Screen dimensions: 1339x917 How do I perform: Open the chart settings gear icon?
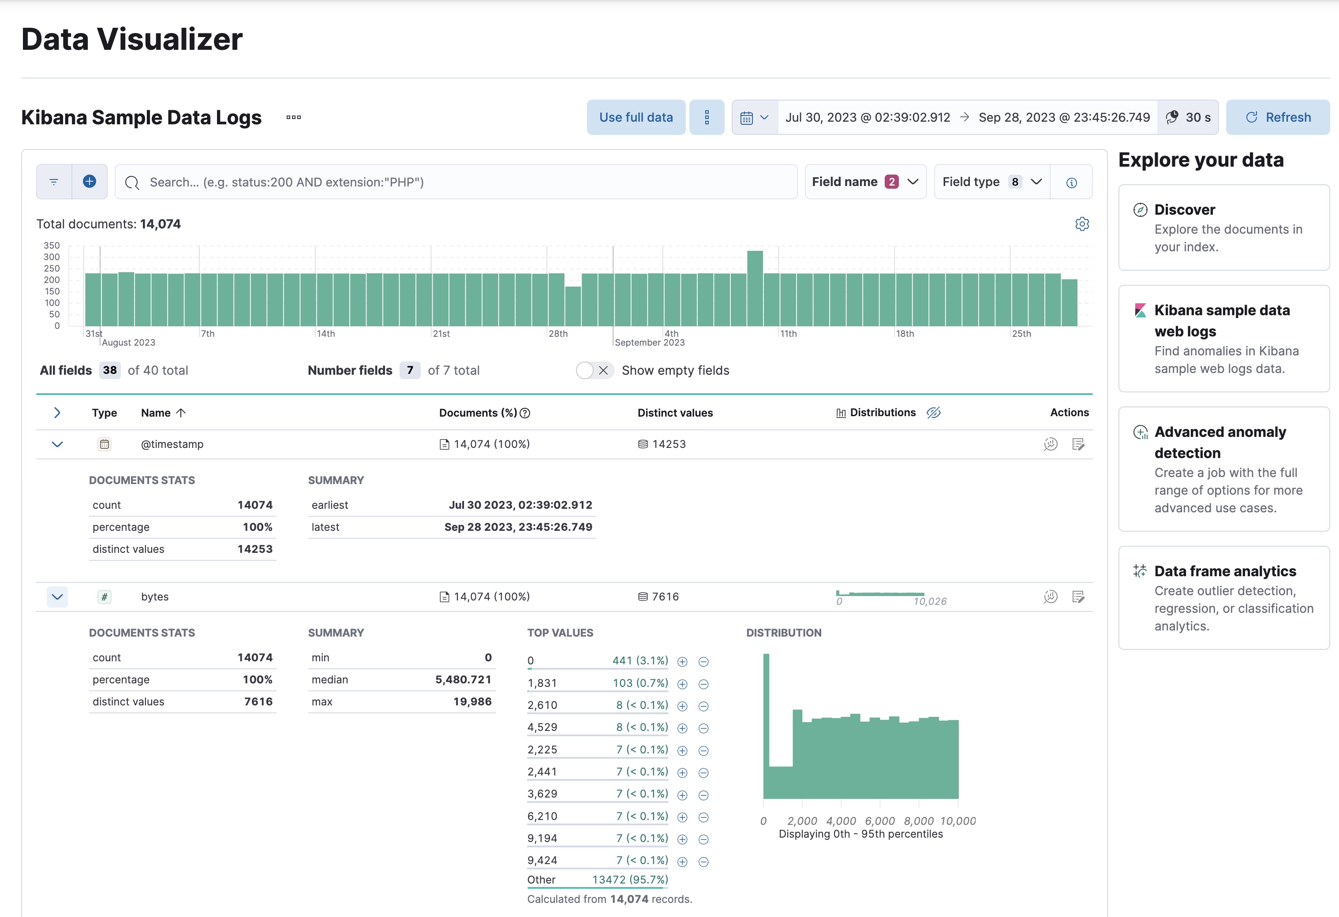[x=1082, y=224]
